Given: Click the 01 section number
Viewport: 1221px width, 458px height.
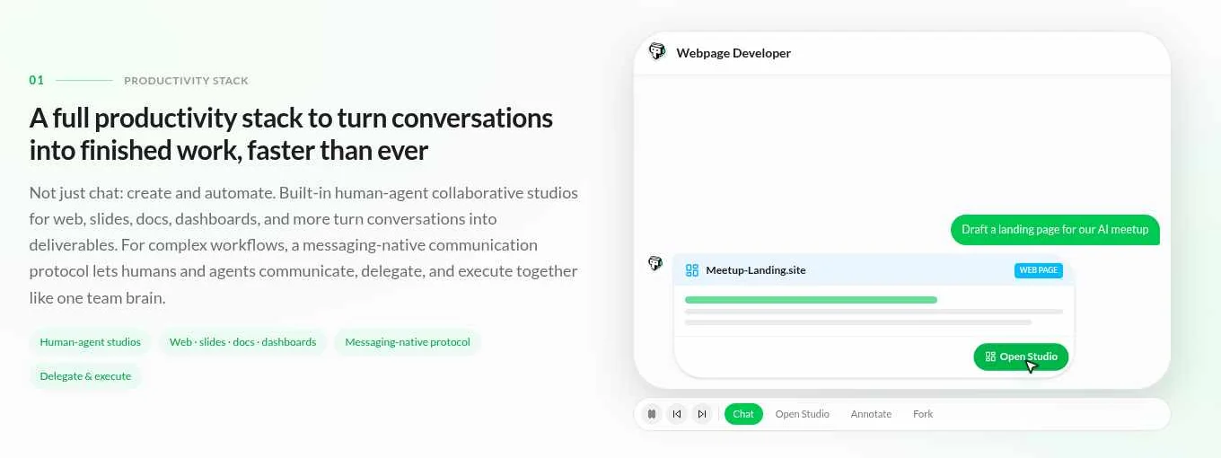Looking at the screenshot, I should click(37, 80).
